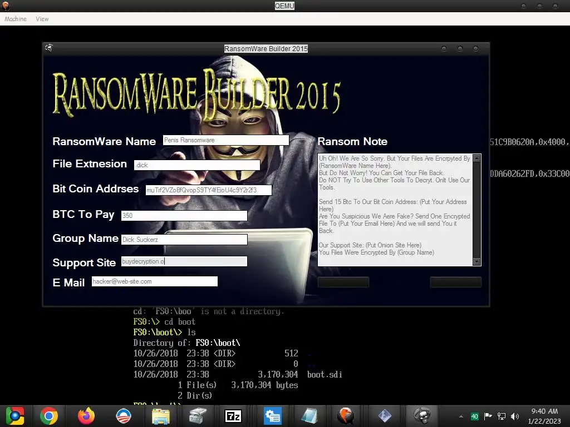Click the Ransom Note scrollbar up arrow
This screenshot has height=427, width=570.
(x=477, y=158)
